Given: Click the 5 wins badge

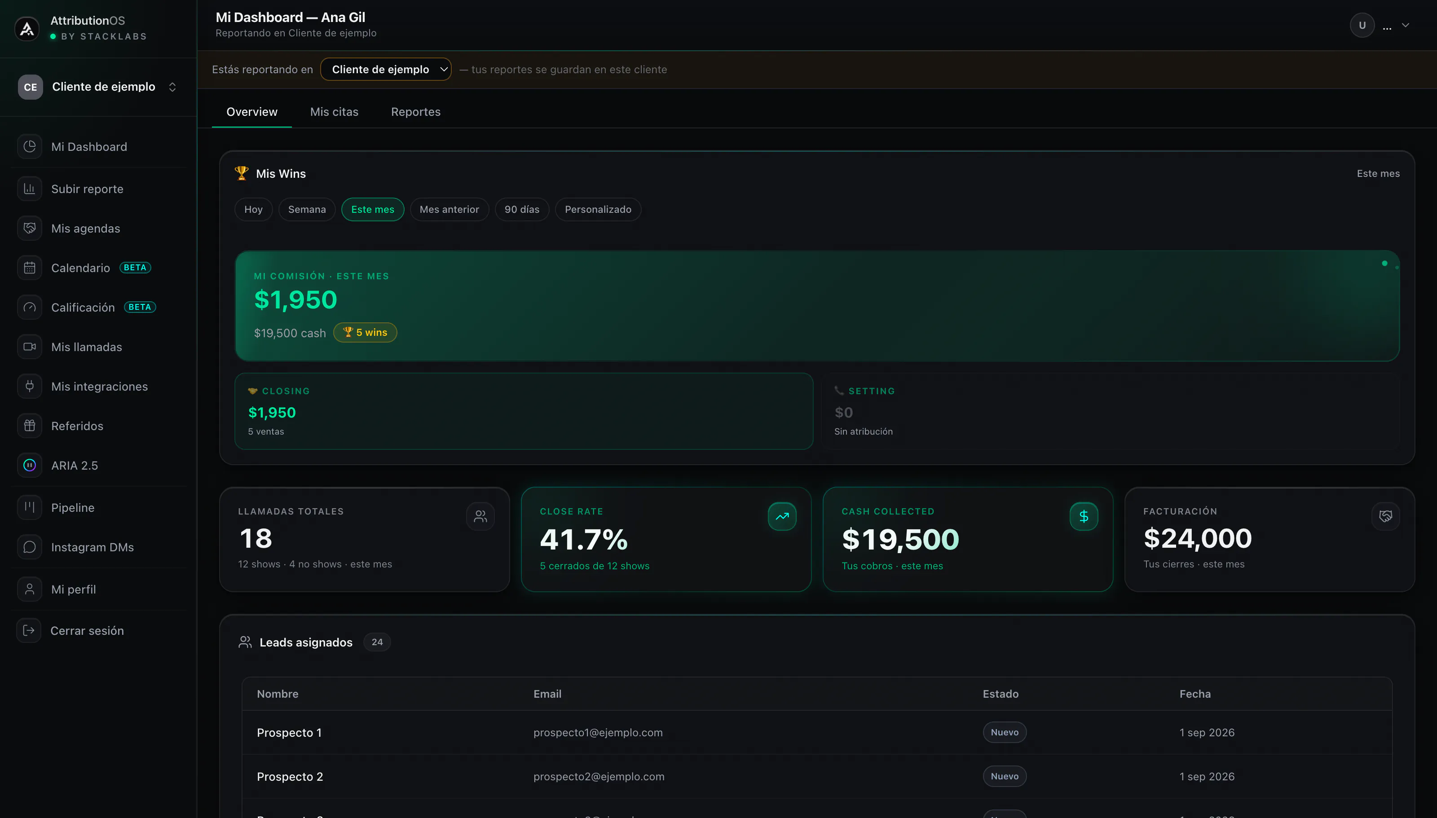Looking at the screenshot, I should point(365,333).
